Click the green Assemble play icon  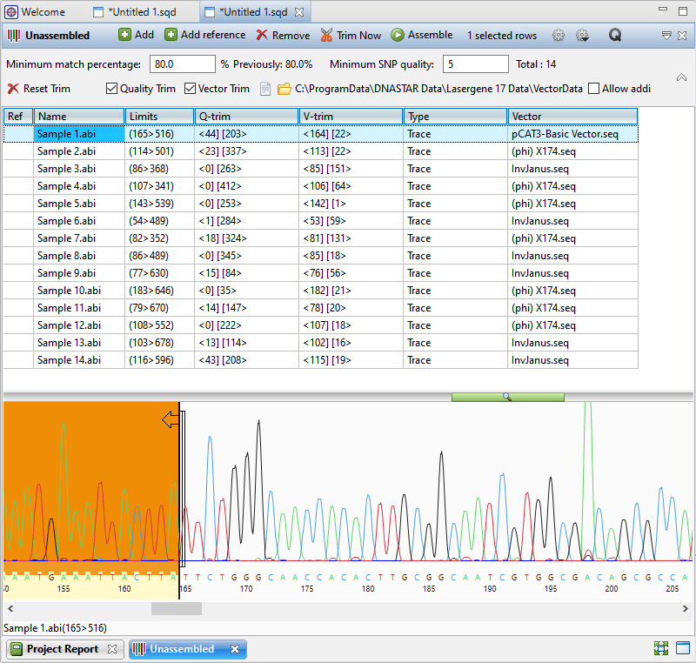[x=398, y=35]
